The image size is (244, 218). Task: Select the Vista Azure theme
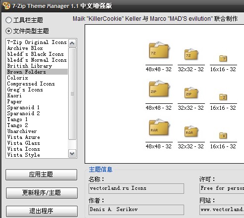[x=37, y=137]
